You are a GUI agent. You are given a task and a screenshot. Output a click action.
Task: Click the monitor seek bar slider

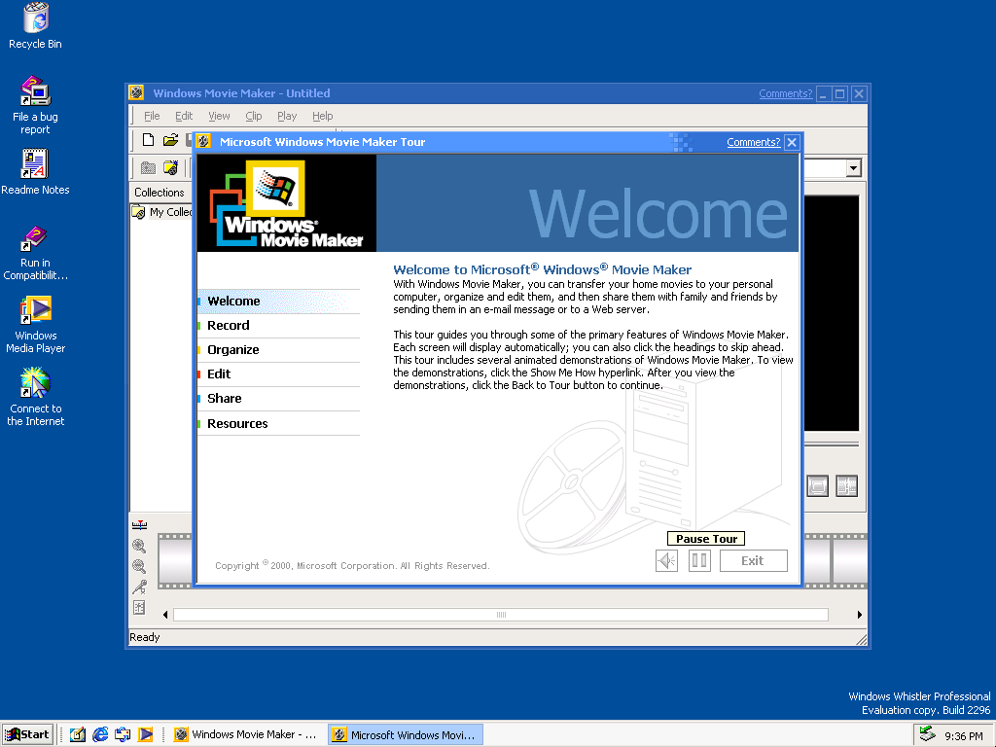coord(833,444)
